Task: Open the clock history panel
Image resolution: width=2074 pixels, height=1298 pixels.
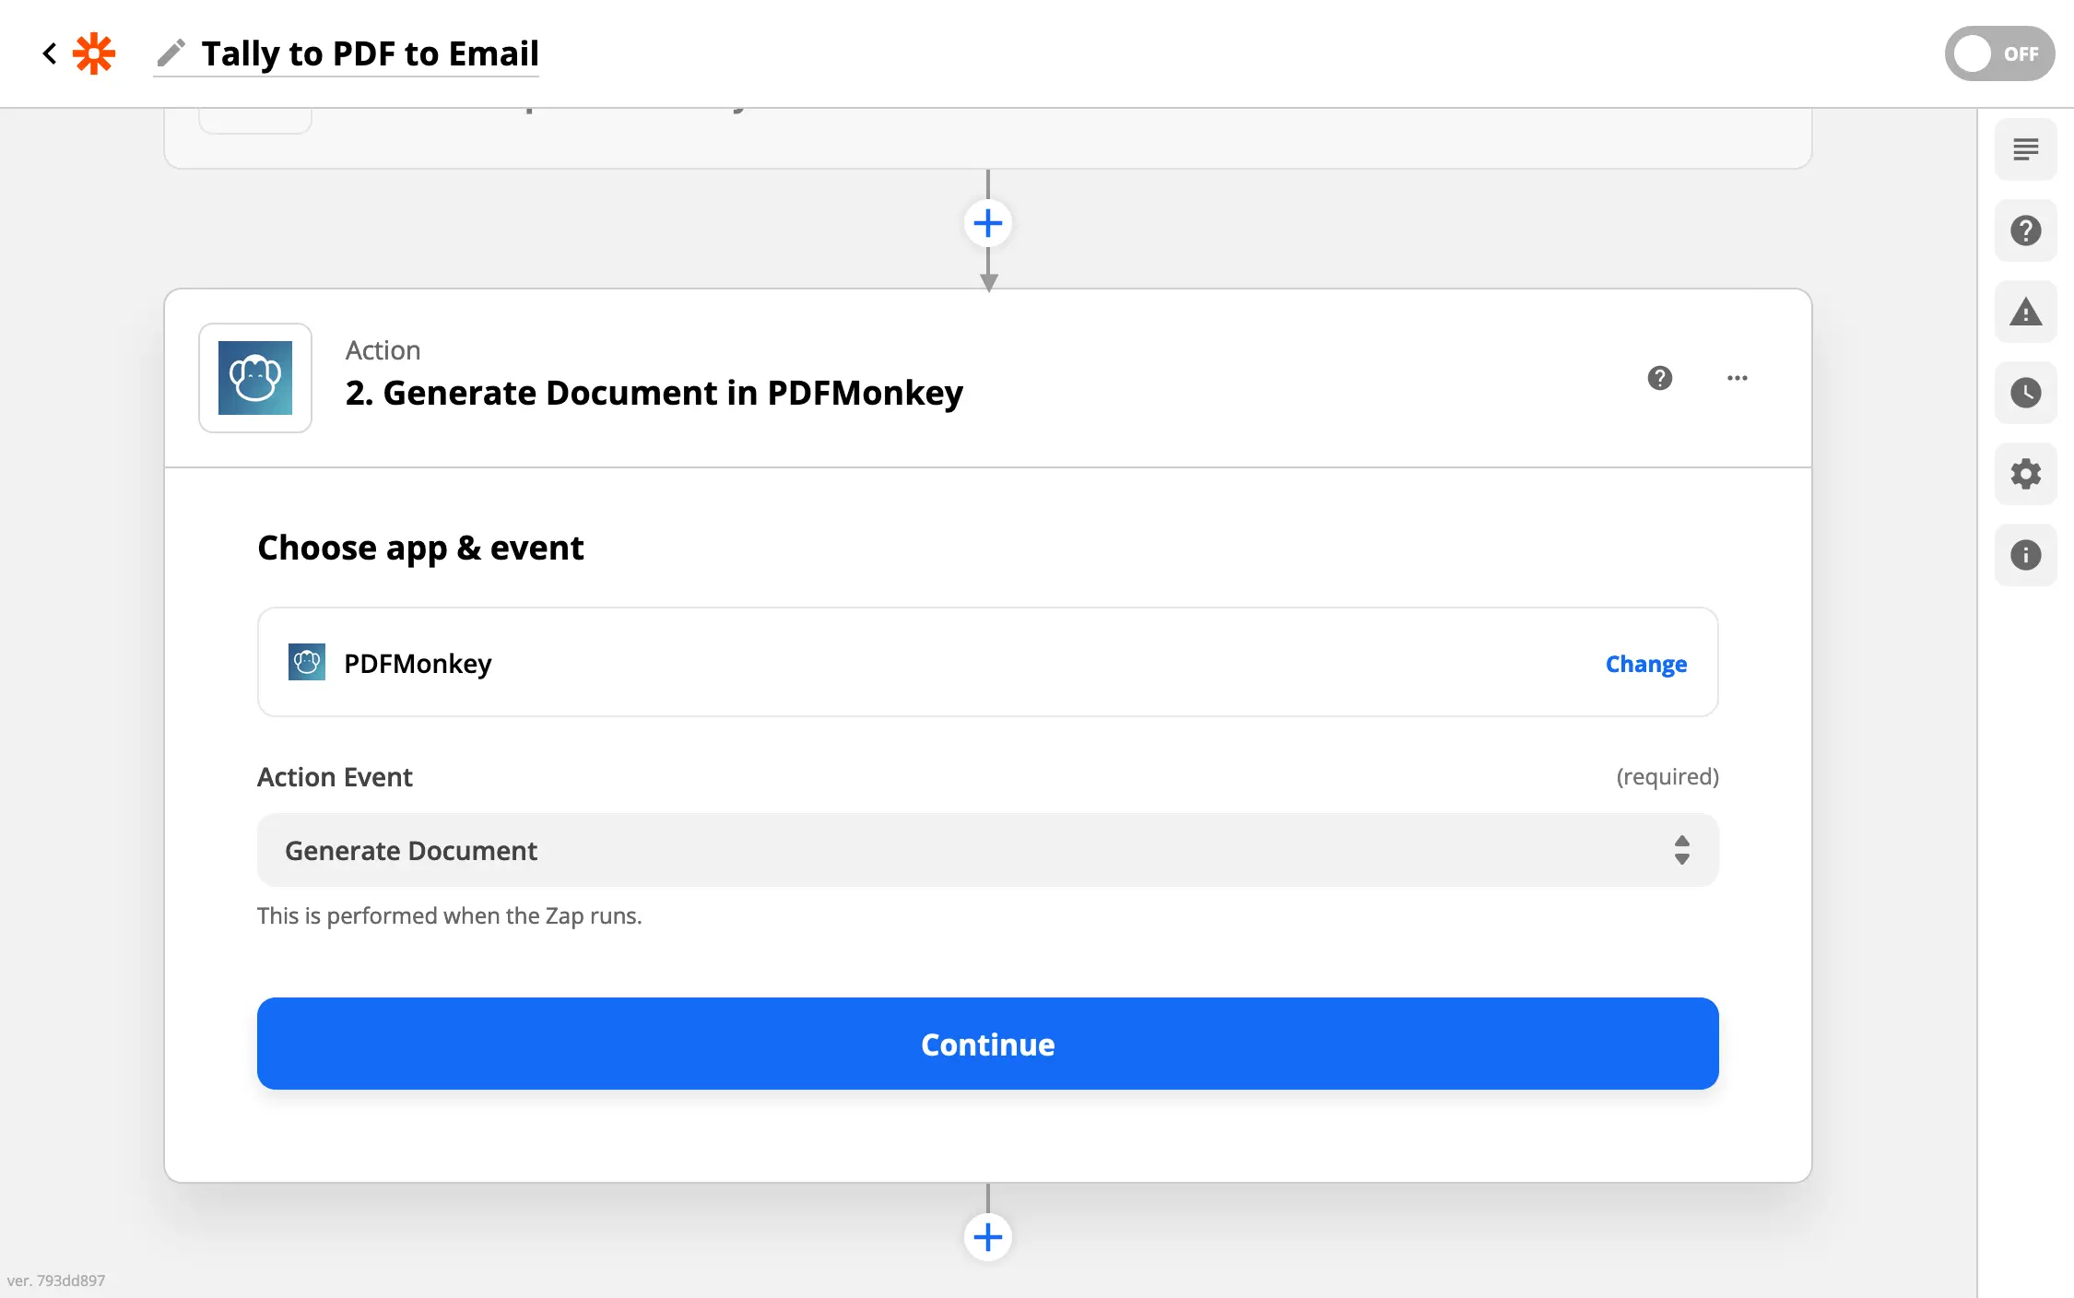Action: click(x=2025, y=393)
